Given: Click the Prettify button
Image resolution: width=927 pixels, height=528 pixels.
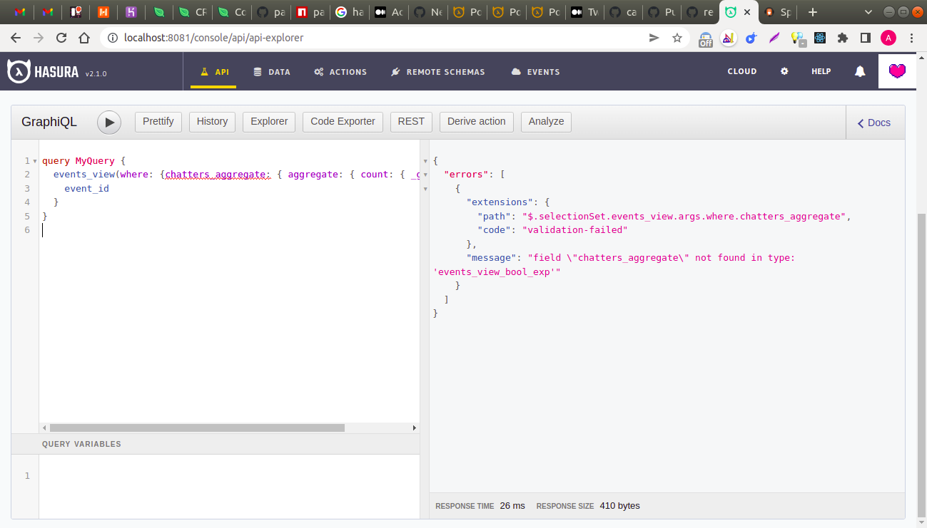Looking at the screenshot, I should 158,122.
